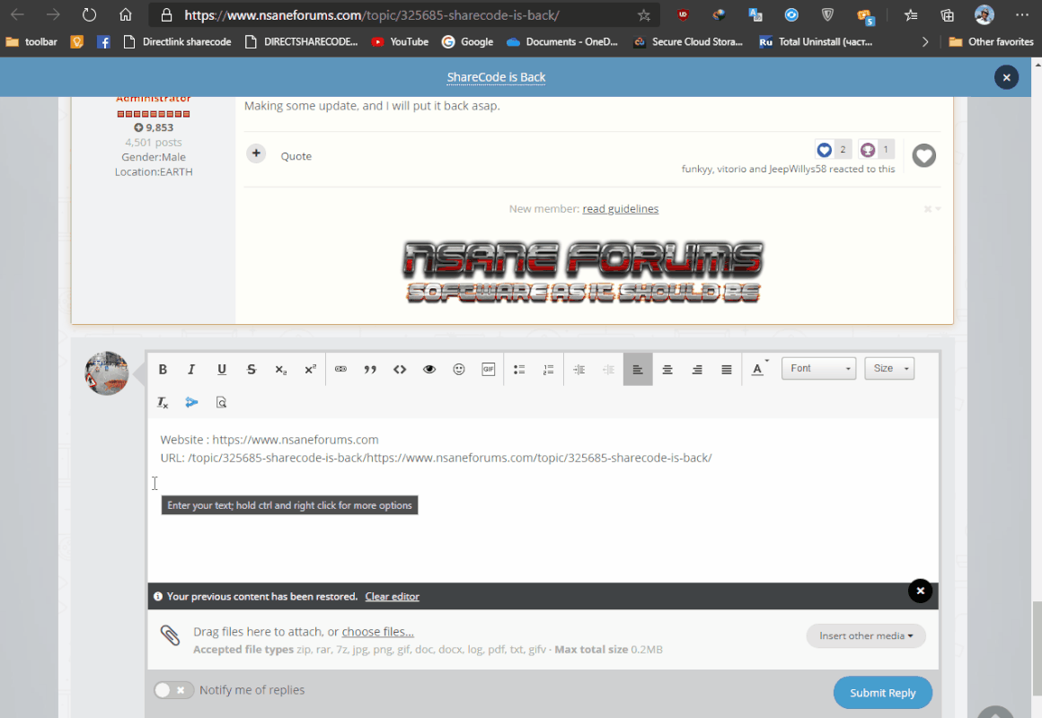The image size is (1042, 718).
Task: Click the Clear editor link
Action: (392, 597)
